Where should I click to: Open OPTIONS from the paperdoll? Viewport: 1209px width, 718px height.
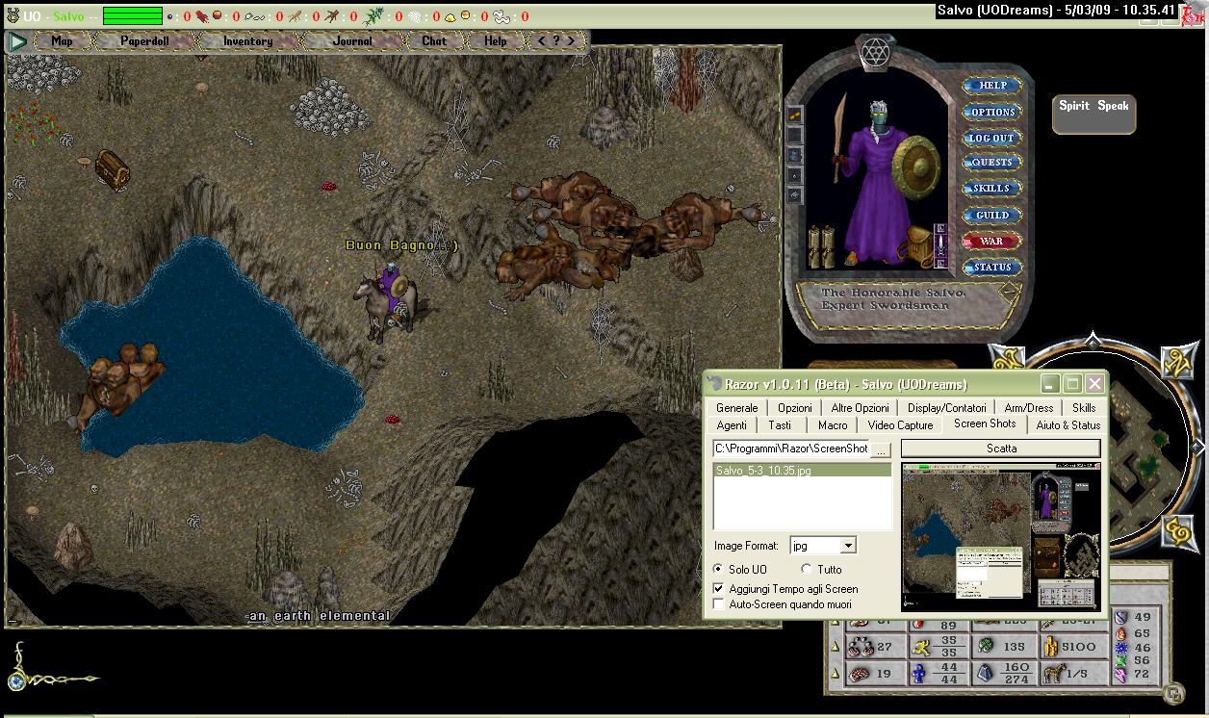[x=992, y=112]
